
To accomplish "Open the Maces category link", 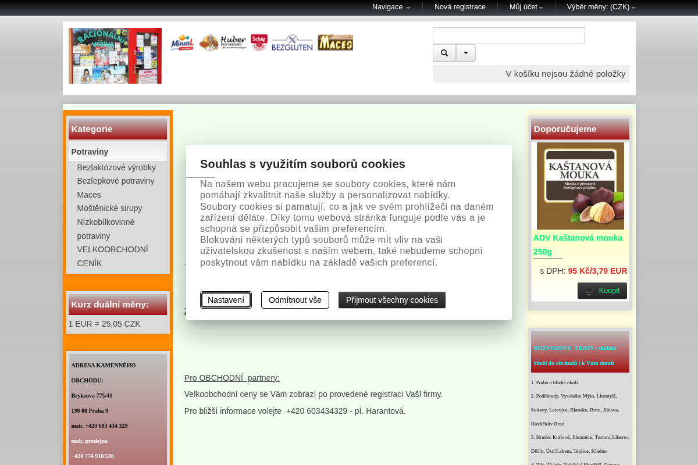I will coord(89,195).
